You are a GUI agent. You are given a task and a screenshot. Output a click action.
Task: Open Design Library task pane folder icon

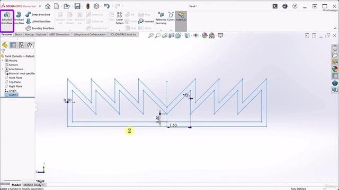coord(335,55)
